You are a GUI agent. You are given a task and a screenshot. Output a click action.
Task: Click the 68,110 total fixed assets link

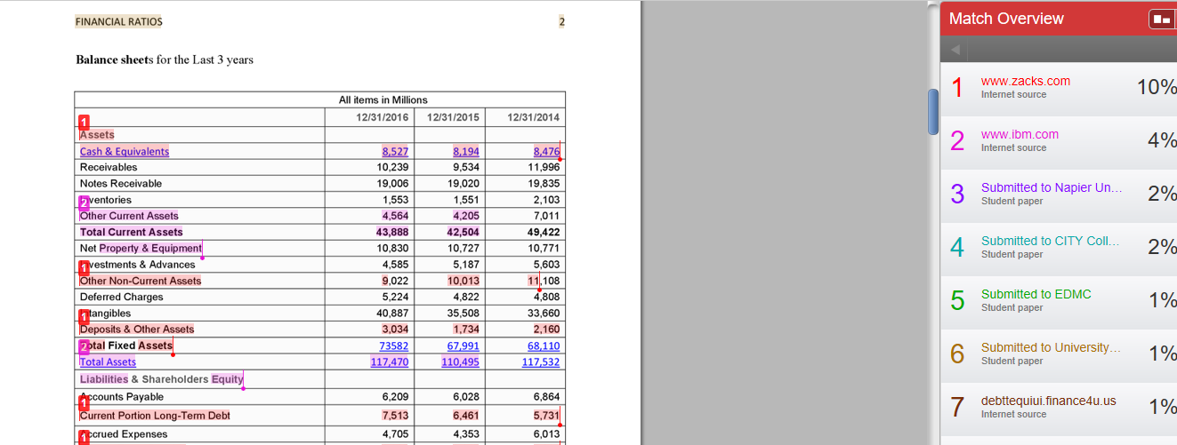pos(544,346)
